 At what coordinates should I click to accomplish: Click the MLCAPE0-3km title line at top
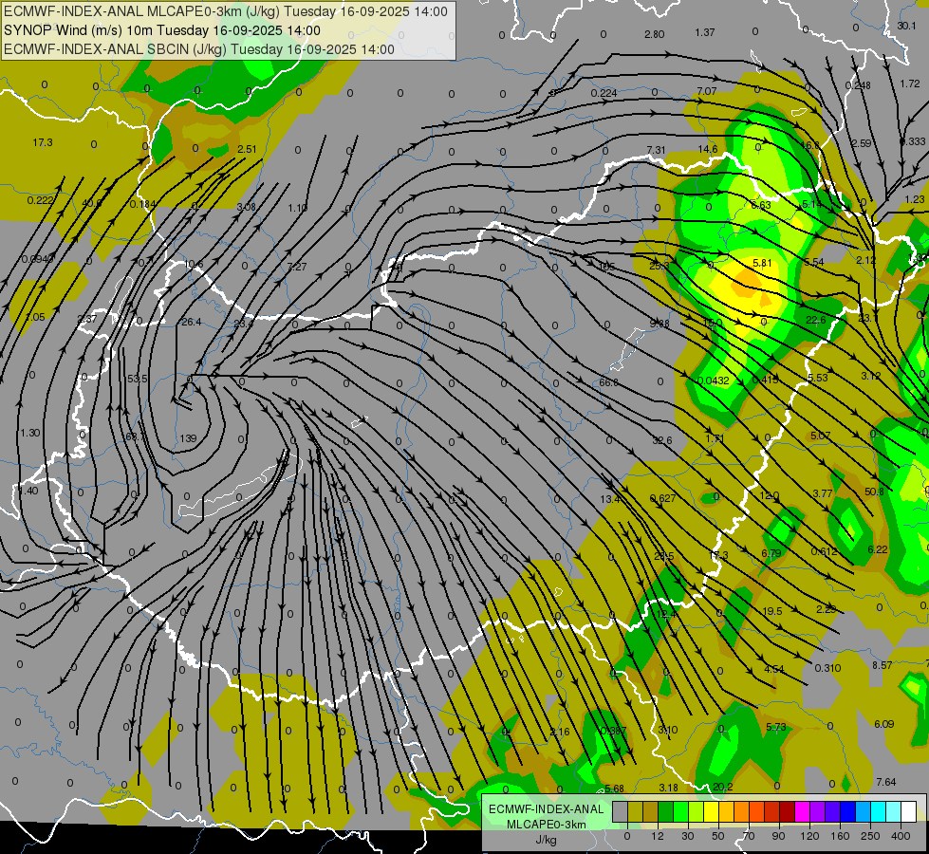coord(226,11)
